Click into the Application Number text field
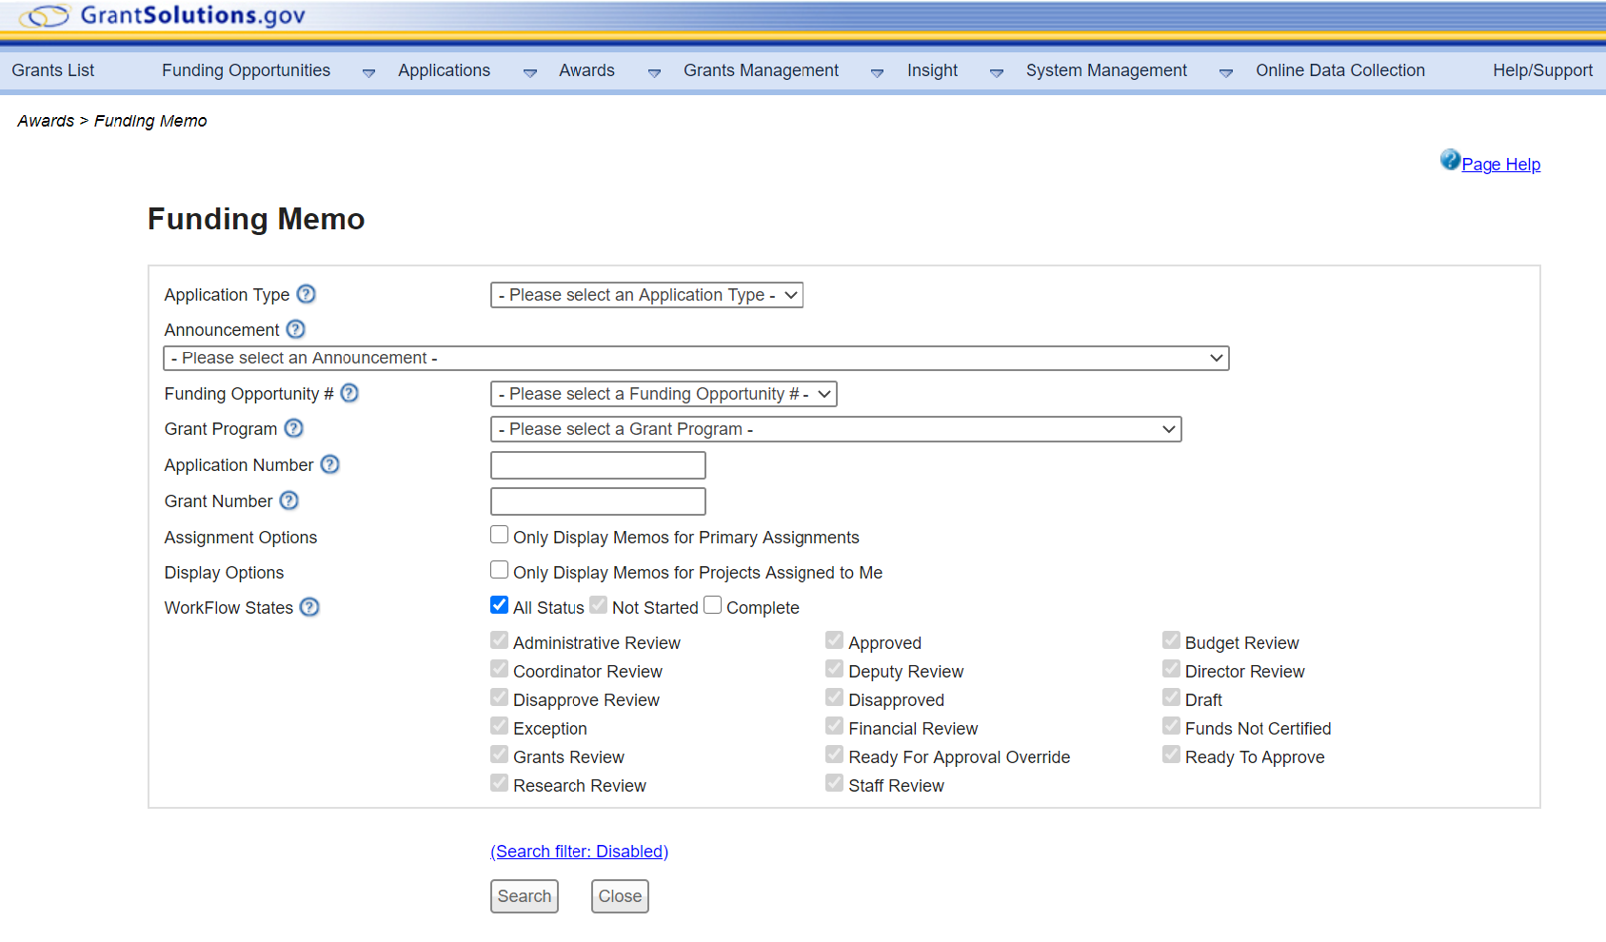Viewport: 1606px width, 942px height. pyautogui.click(x=598, y=465)
